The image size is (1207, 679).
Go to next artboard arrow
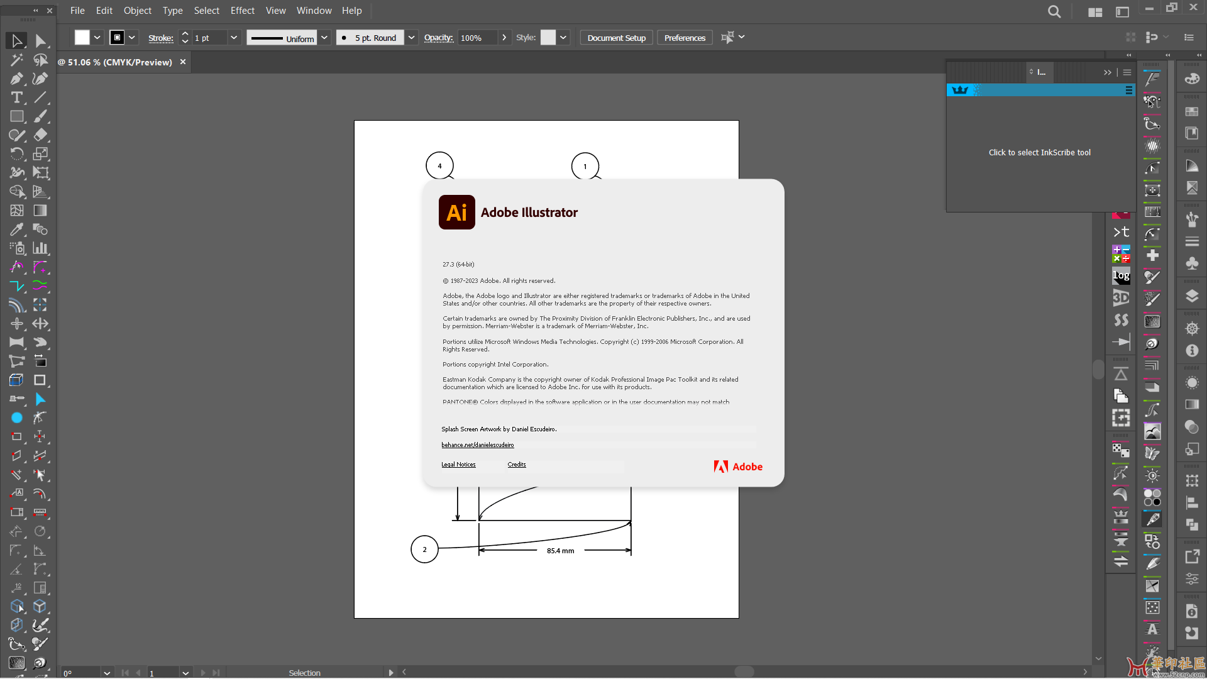[203, 673]
